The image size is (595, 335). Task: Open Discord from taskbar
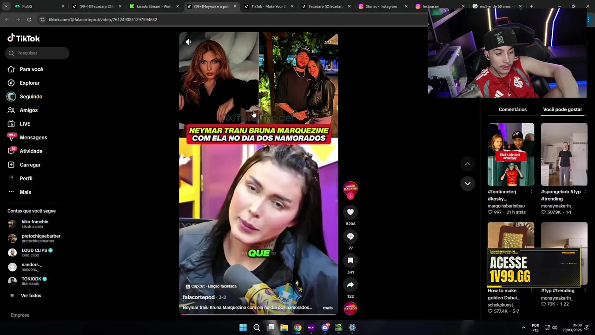click(x=325, y=328)
